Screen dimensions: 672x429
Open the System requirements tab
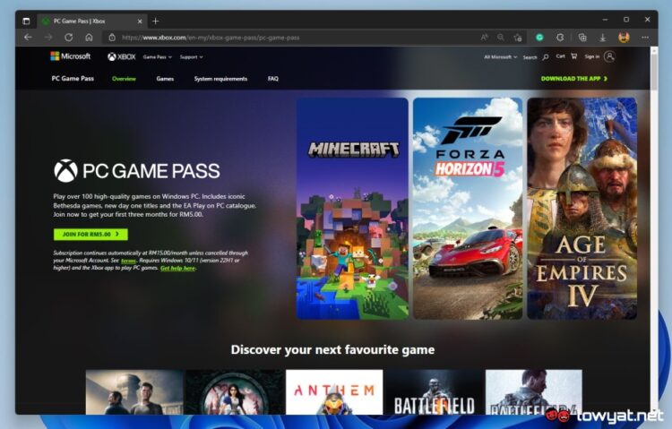point(220,79)
